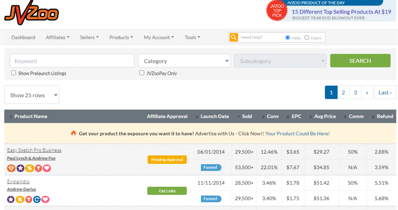Click the 53,500+ funnel sold value
This screenshot has width=398, height=210.
pyautogui.click(x=244, y=167)
